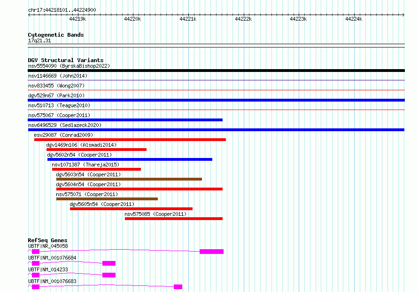Select the red dgv5604n54 bar
The width and height of the screenshot is (418, 292).
[139, 189]
